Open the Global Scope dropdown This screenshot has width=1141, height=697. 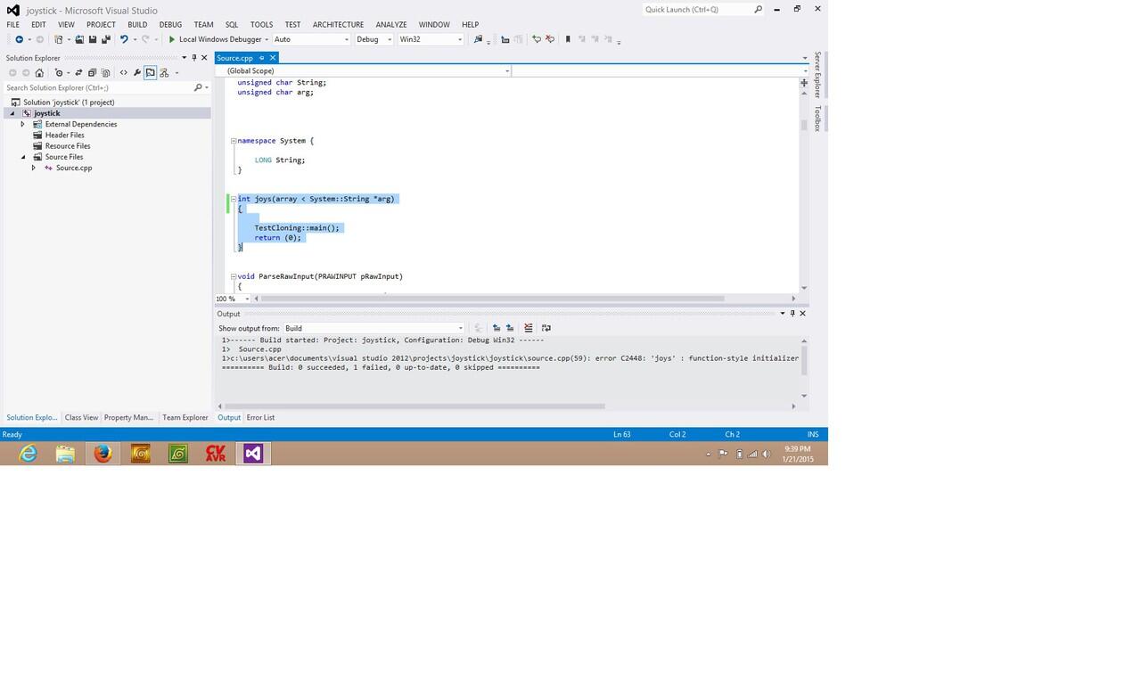tap(364, 70)
